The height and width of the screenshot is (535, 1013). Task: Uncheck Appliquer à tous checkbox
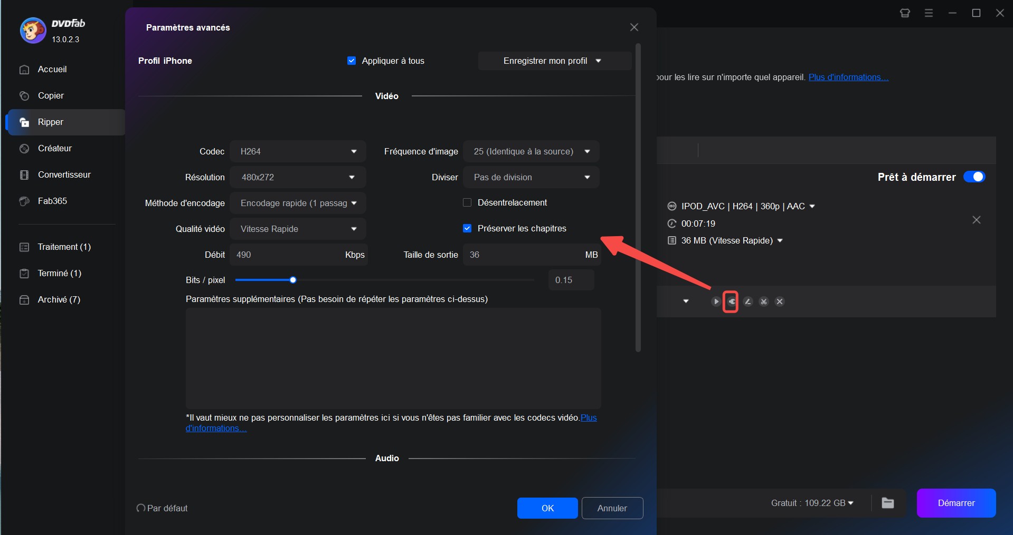[x=352, y=61]
